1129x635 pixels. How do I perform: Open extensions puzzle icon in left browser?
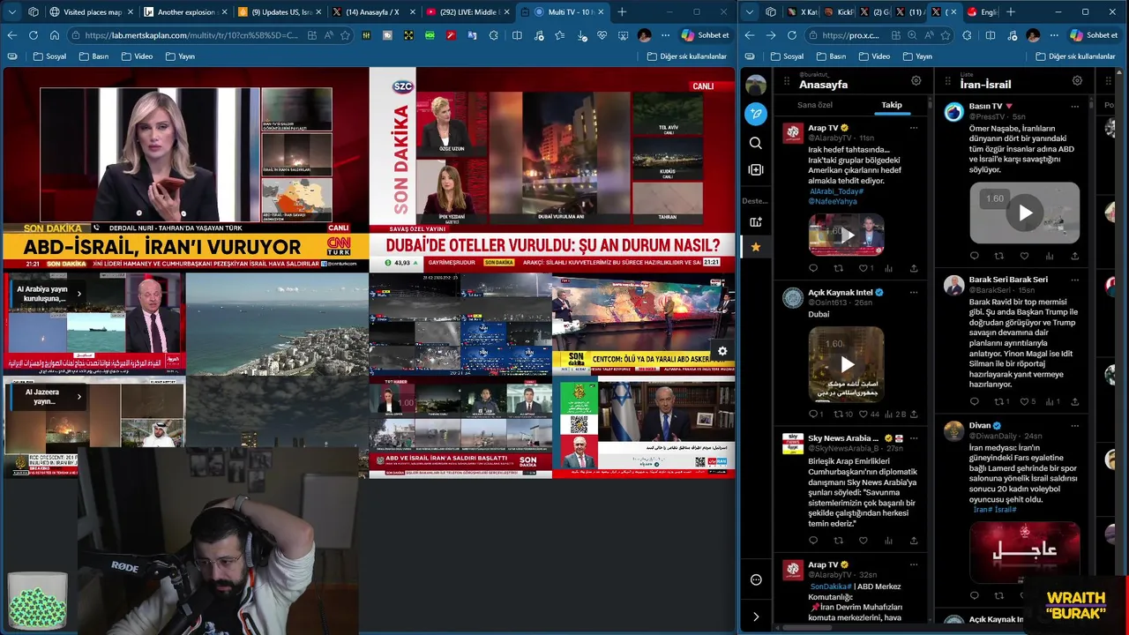point(494,35)
